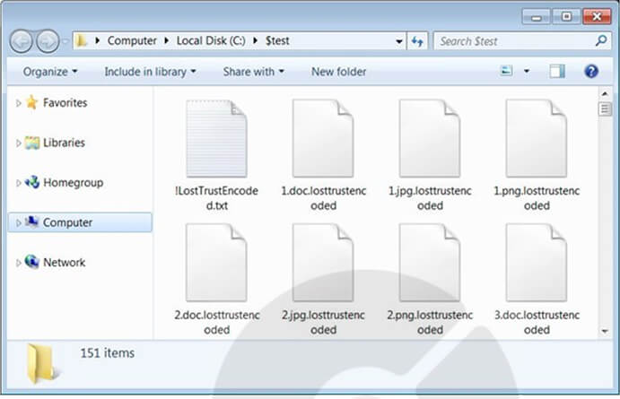Click file name text 1.jpg.losttrustencoded
Image resolution: width=620 pixels, height=399 pixels.
(430, 198)
